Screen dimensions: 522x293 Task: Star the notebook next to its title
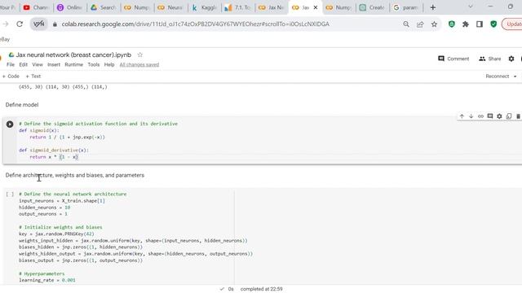point(139,55)
